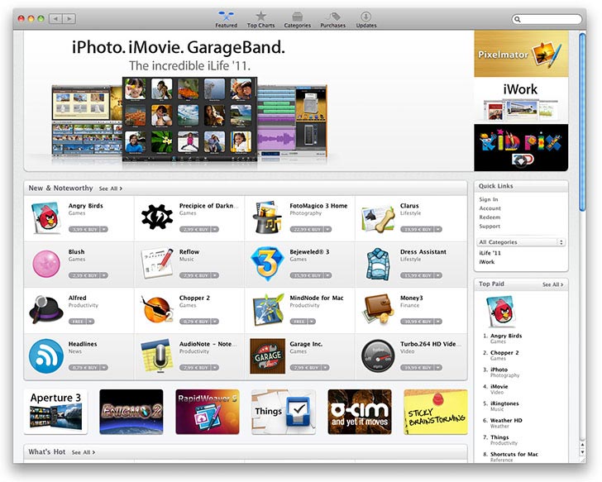
Task: Open the Alfred bowler hat icon
Action: coord(46,310)
